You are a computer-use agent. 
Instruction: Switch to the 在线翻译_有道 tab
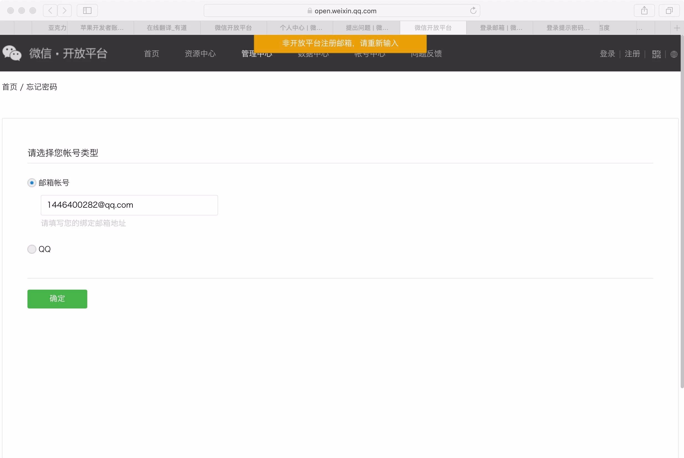pos(167,28)
